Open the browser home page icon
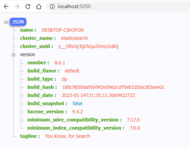 pos(39,6)
